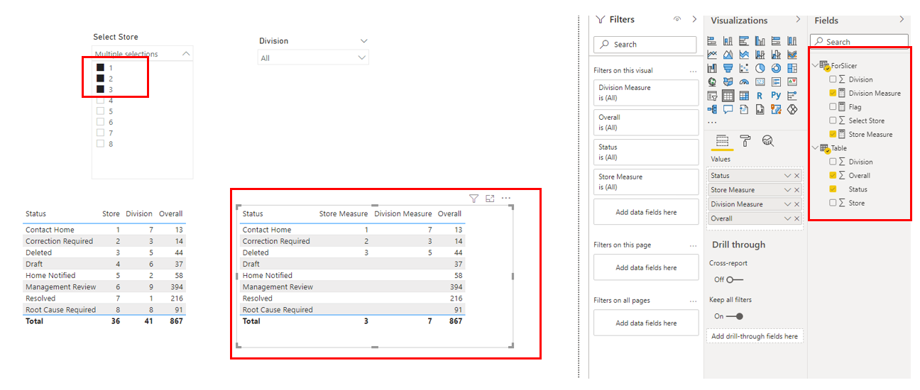Select the Treemap visualization icon
Viewport: 920px width, 390px height.
(x=792, y=68)
